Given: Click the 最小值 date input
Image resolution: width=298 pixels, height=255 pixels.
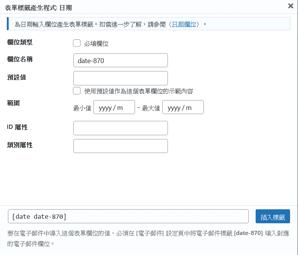Looking at the screenshot, I should click(x=114, y=107).
